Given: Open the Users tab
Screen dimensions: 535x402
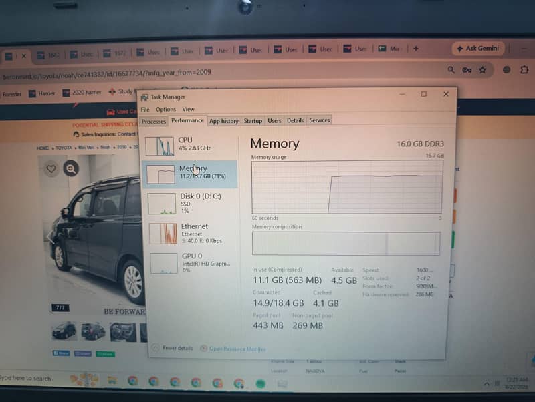Looking at the screenshot, I should point(274,120).
